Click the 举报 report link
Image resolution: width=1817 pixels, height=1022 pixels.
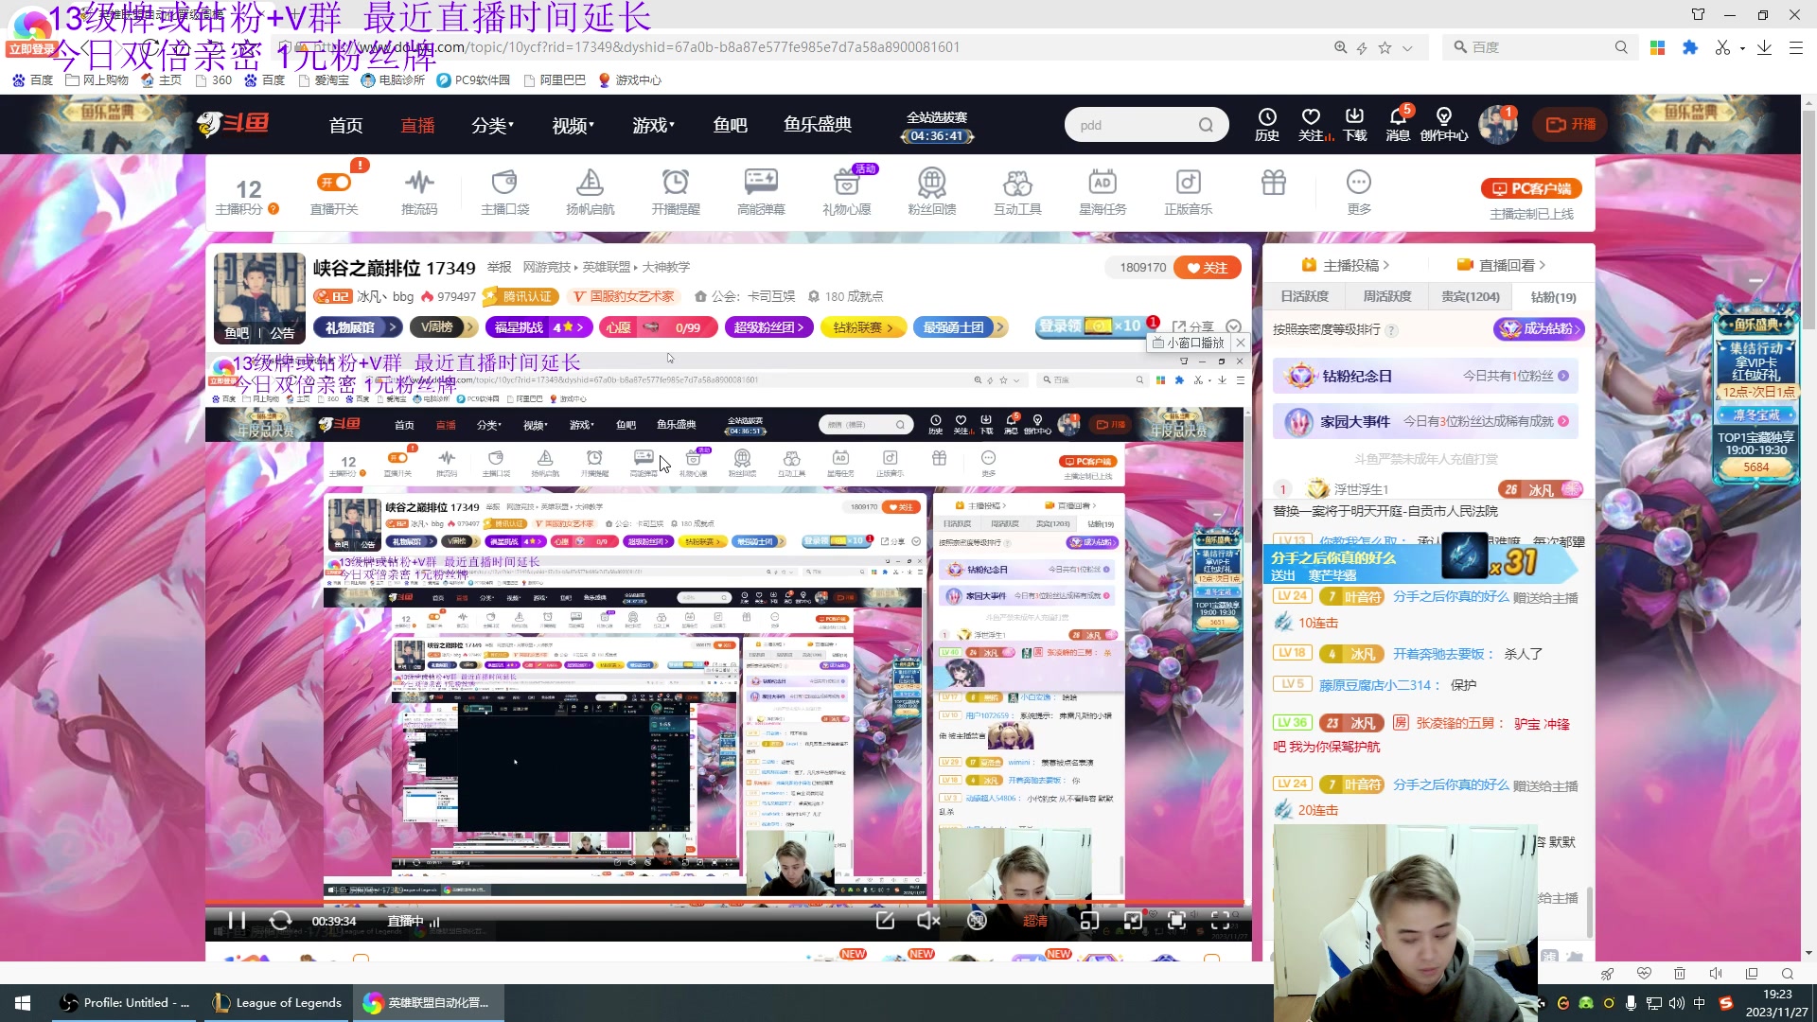[x=499, y=267]
